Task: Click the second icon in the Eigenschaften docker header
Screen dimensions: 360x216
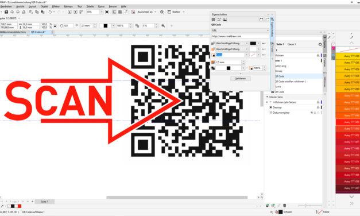Action: tap(219, 20)
